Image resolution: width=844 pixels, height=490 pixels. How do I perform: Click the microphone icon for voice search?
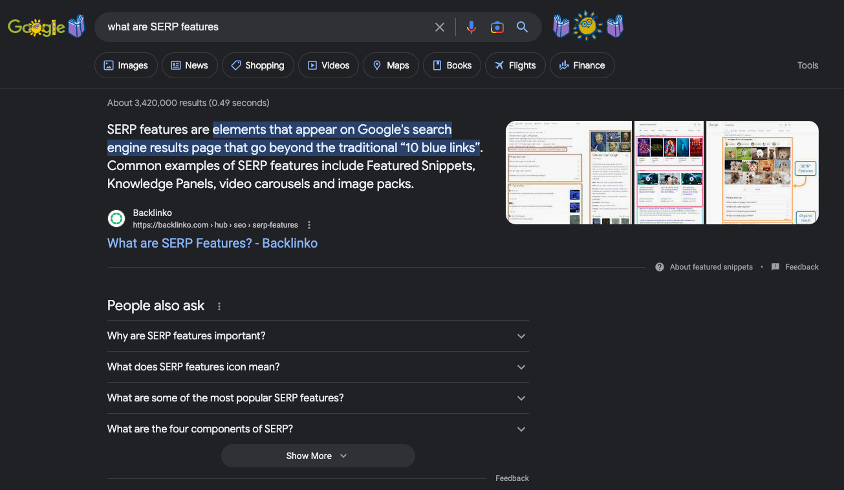pyautogui.click(x=471, y=27)
